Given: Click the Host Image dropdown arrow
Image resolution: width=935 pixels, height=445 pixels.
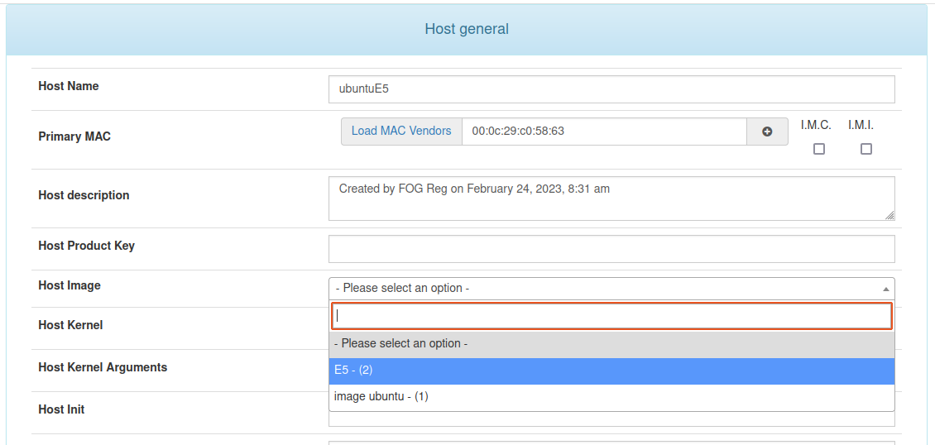Looking at the screenshot, I should [885, 289].
